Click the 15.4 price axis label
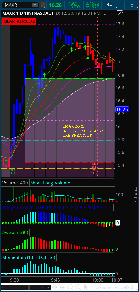The width and height of the screenshot is (139, 292). pos(120,165)
